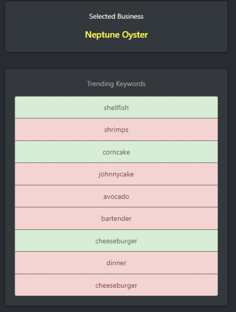
Task: Select the keyword right below avocado
Action: tap(116, 218)
